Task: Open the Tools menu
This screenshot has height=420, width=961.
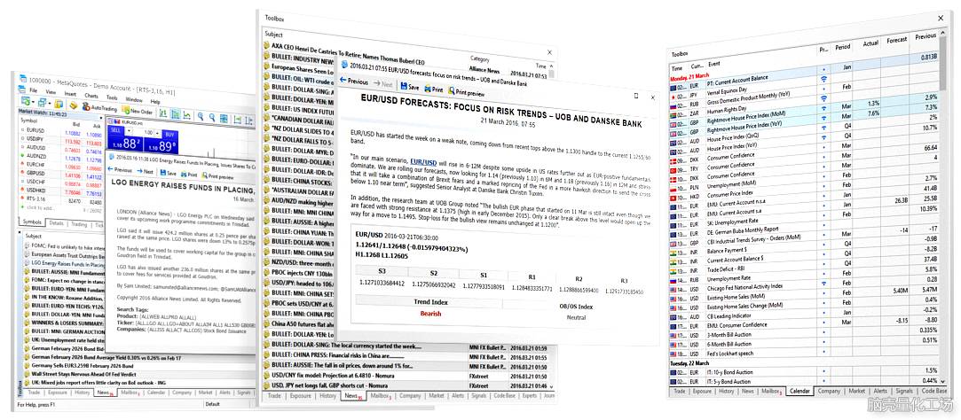Action: pos(112,97)
